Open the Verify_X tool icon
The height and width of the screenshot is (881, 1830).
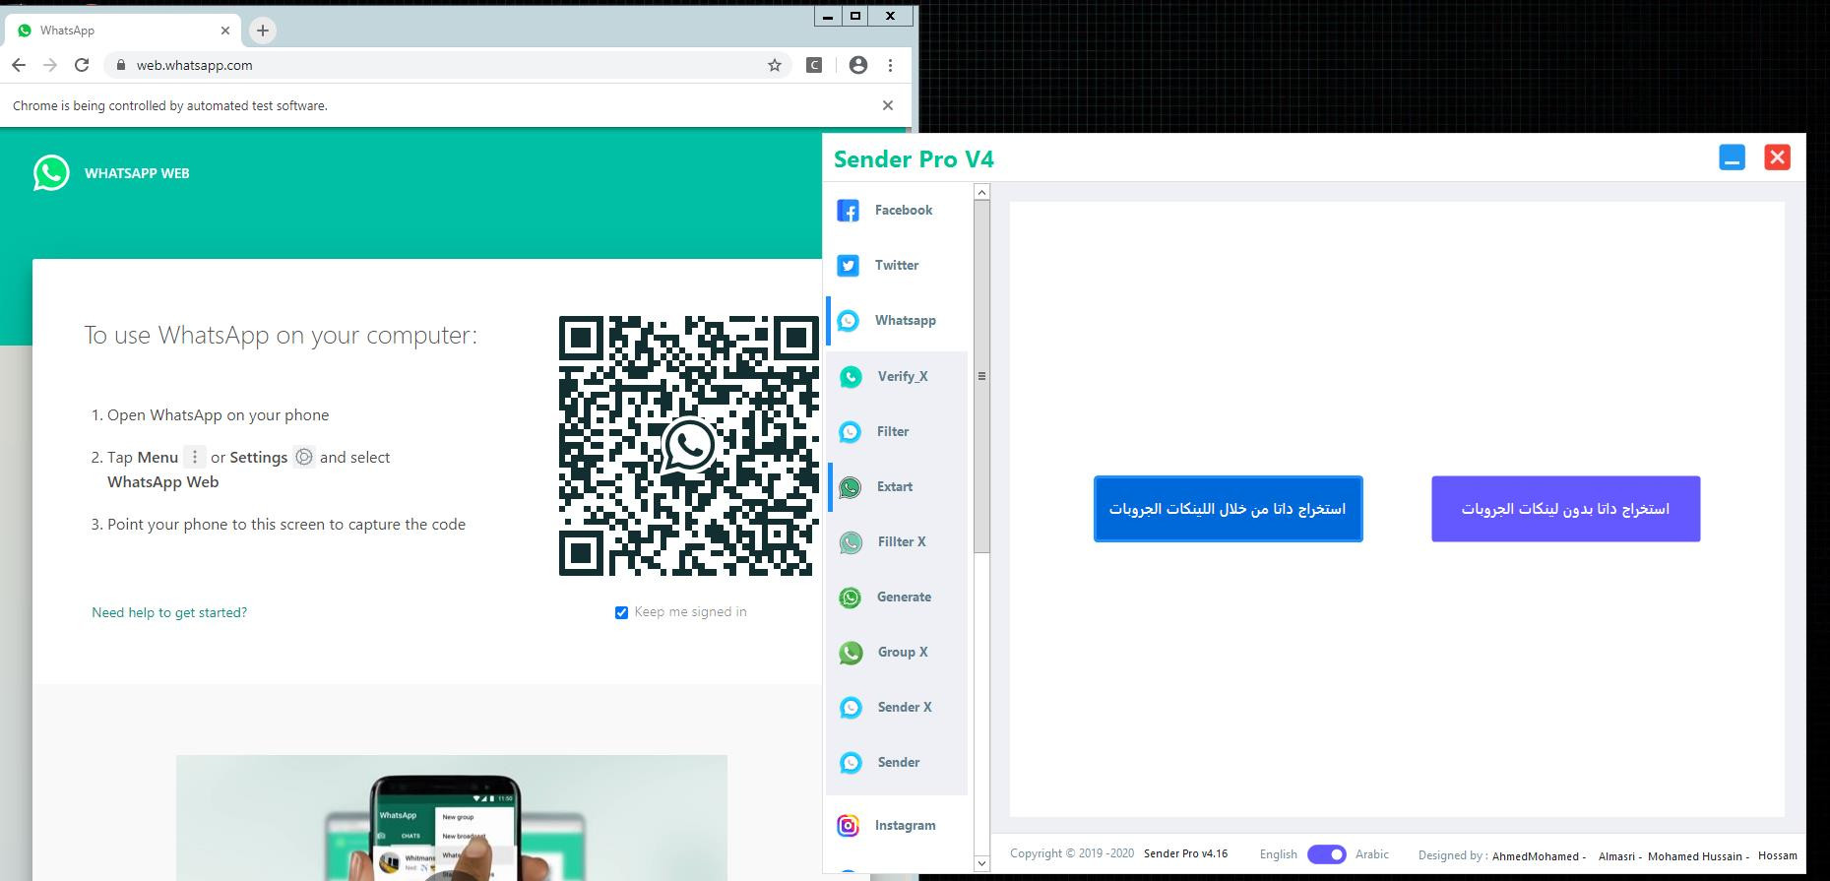[x=851, y=377]
